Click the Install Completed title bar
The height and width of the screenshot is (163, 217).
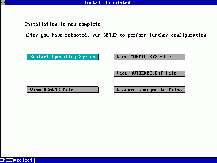(x=107, y=3)
